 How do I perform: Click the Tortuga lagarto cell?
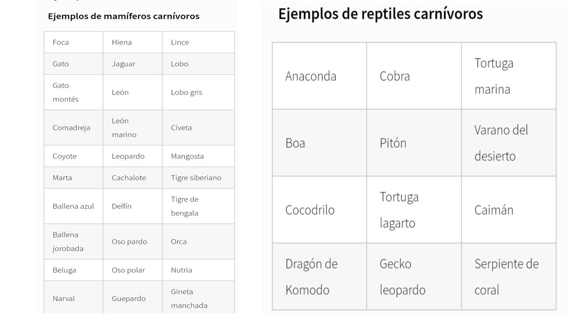[414, 210]
